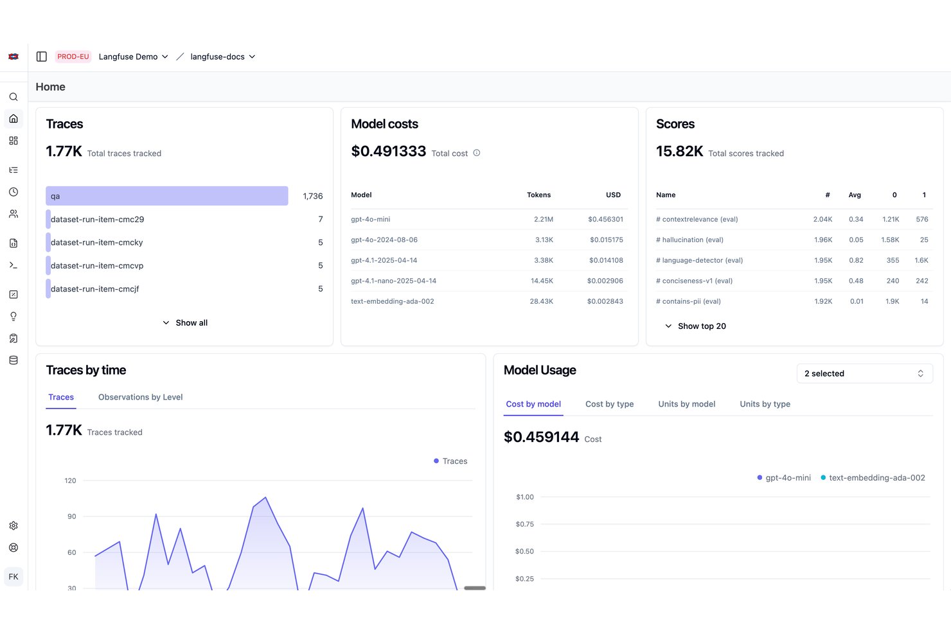This screenshot has width=951, height=634.
Task: Click the hallucination (eval) score row
Action: (794, 240)
